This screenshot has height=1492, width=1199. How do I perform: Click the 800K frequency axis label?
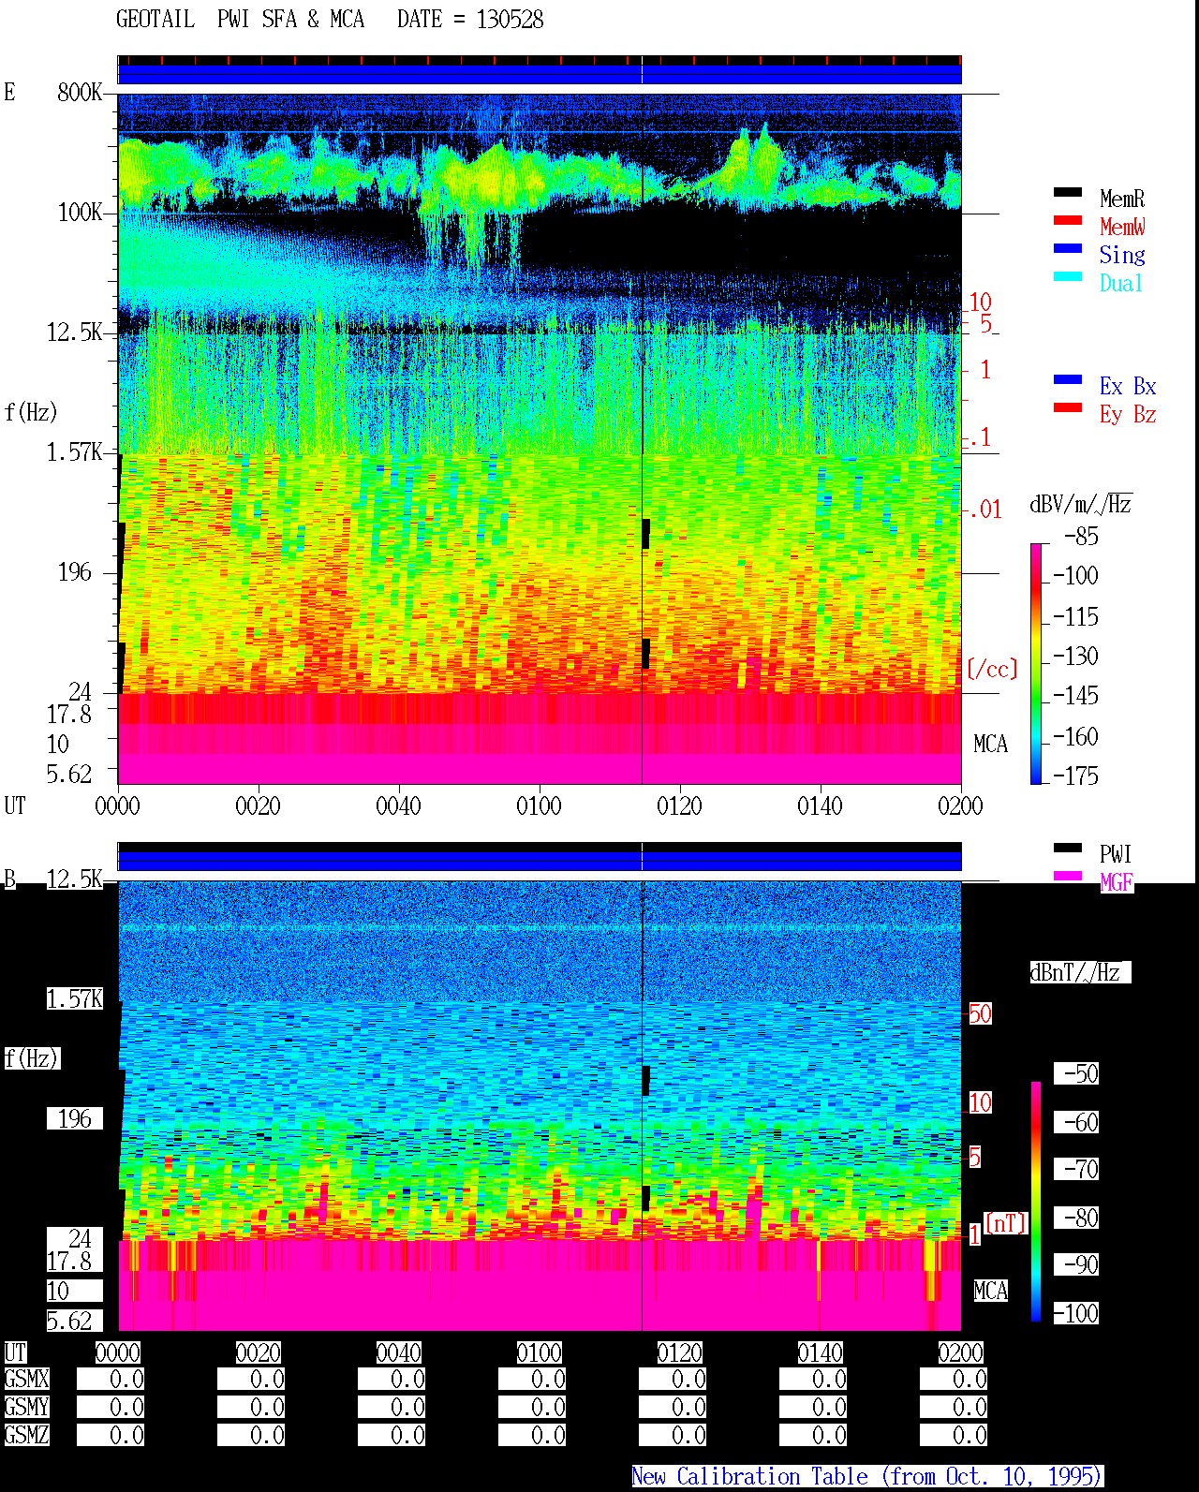[x=80, y=92]
